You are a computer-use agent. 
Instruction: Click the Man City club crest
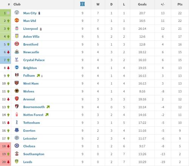pos(17,12)
